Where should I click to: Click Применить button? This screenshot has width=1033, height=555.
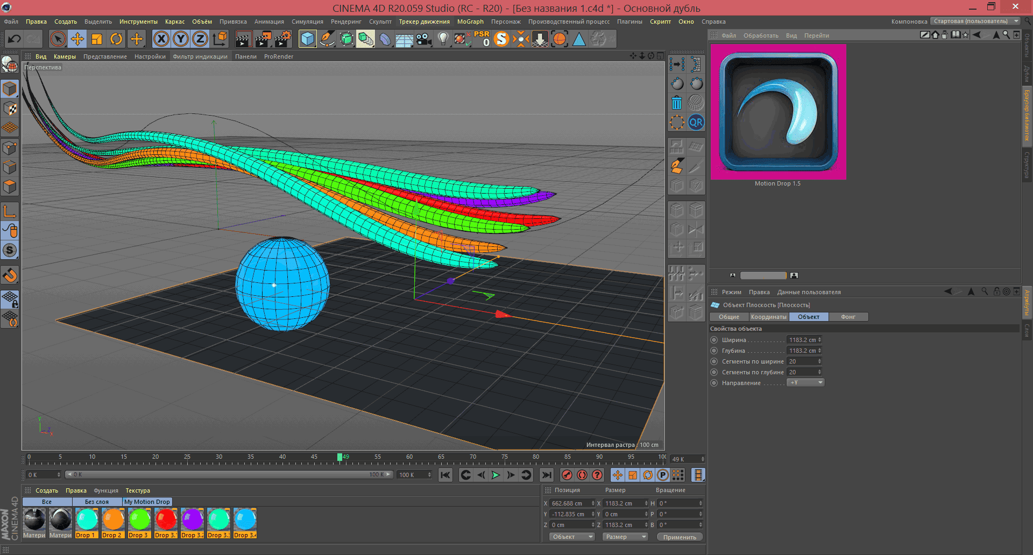(x=680, y=537)
